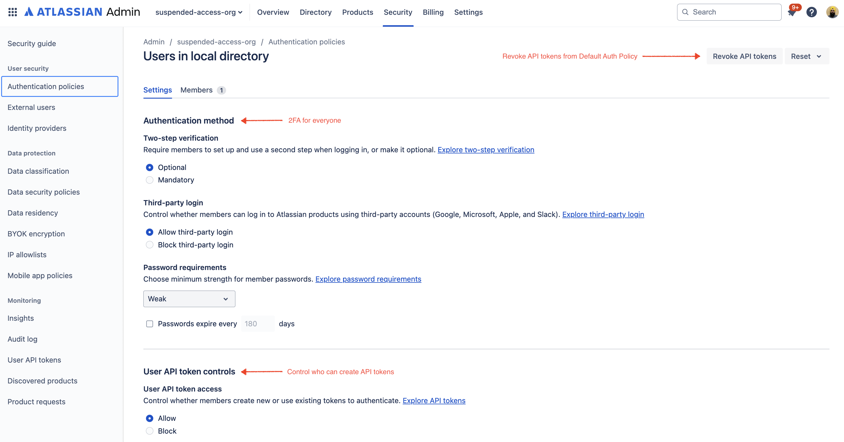Expand the Reset dropdown button
The image size is (844, 442).
click(x=807, y=56)
